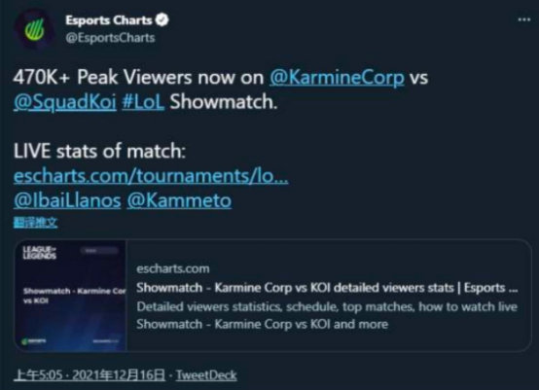Open the TweetDeck source link
This screenshot has width=539, height=390.
[206, 375]
